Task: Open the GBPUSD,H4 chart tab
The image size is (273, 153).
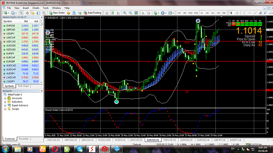Action: [71, 140]
